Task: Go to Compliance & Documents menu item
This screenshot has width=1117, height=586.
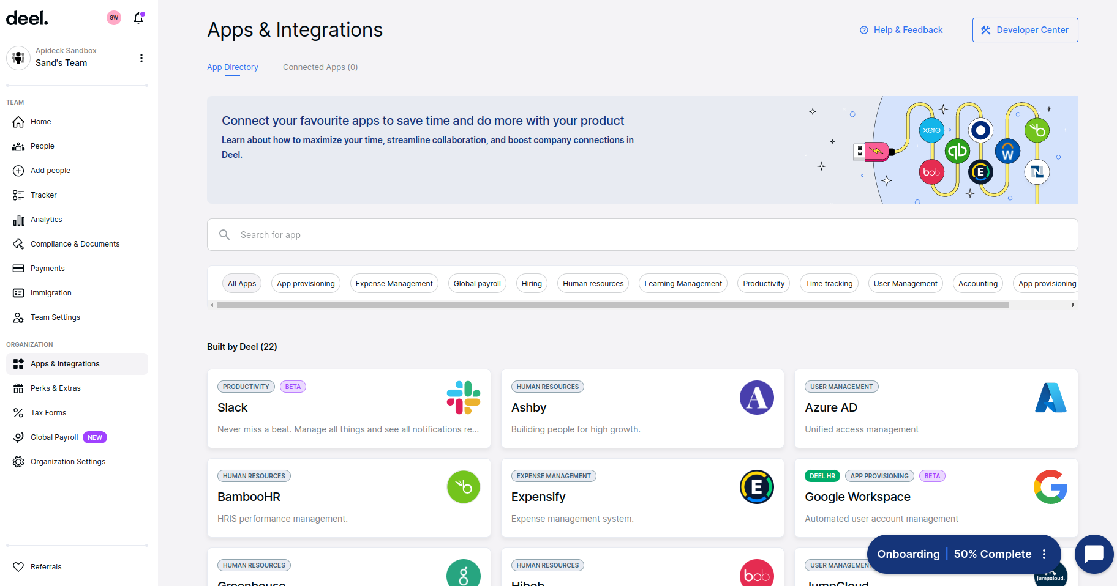Action: tap(77, 244)
